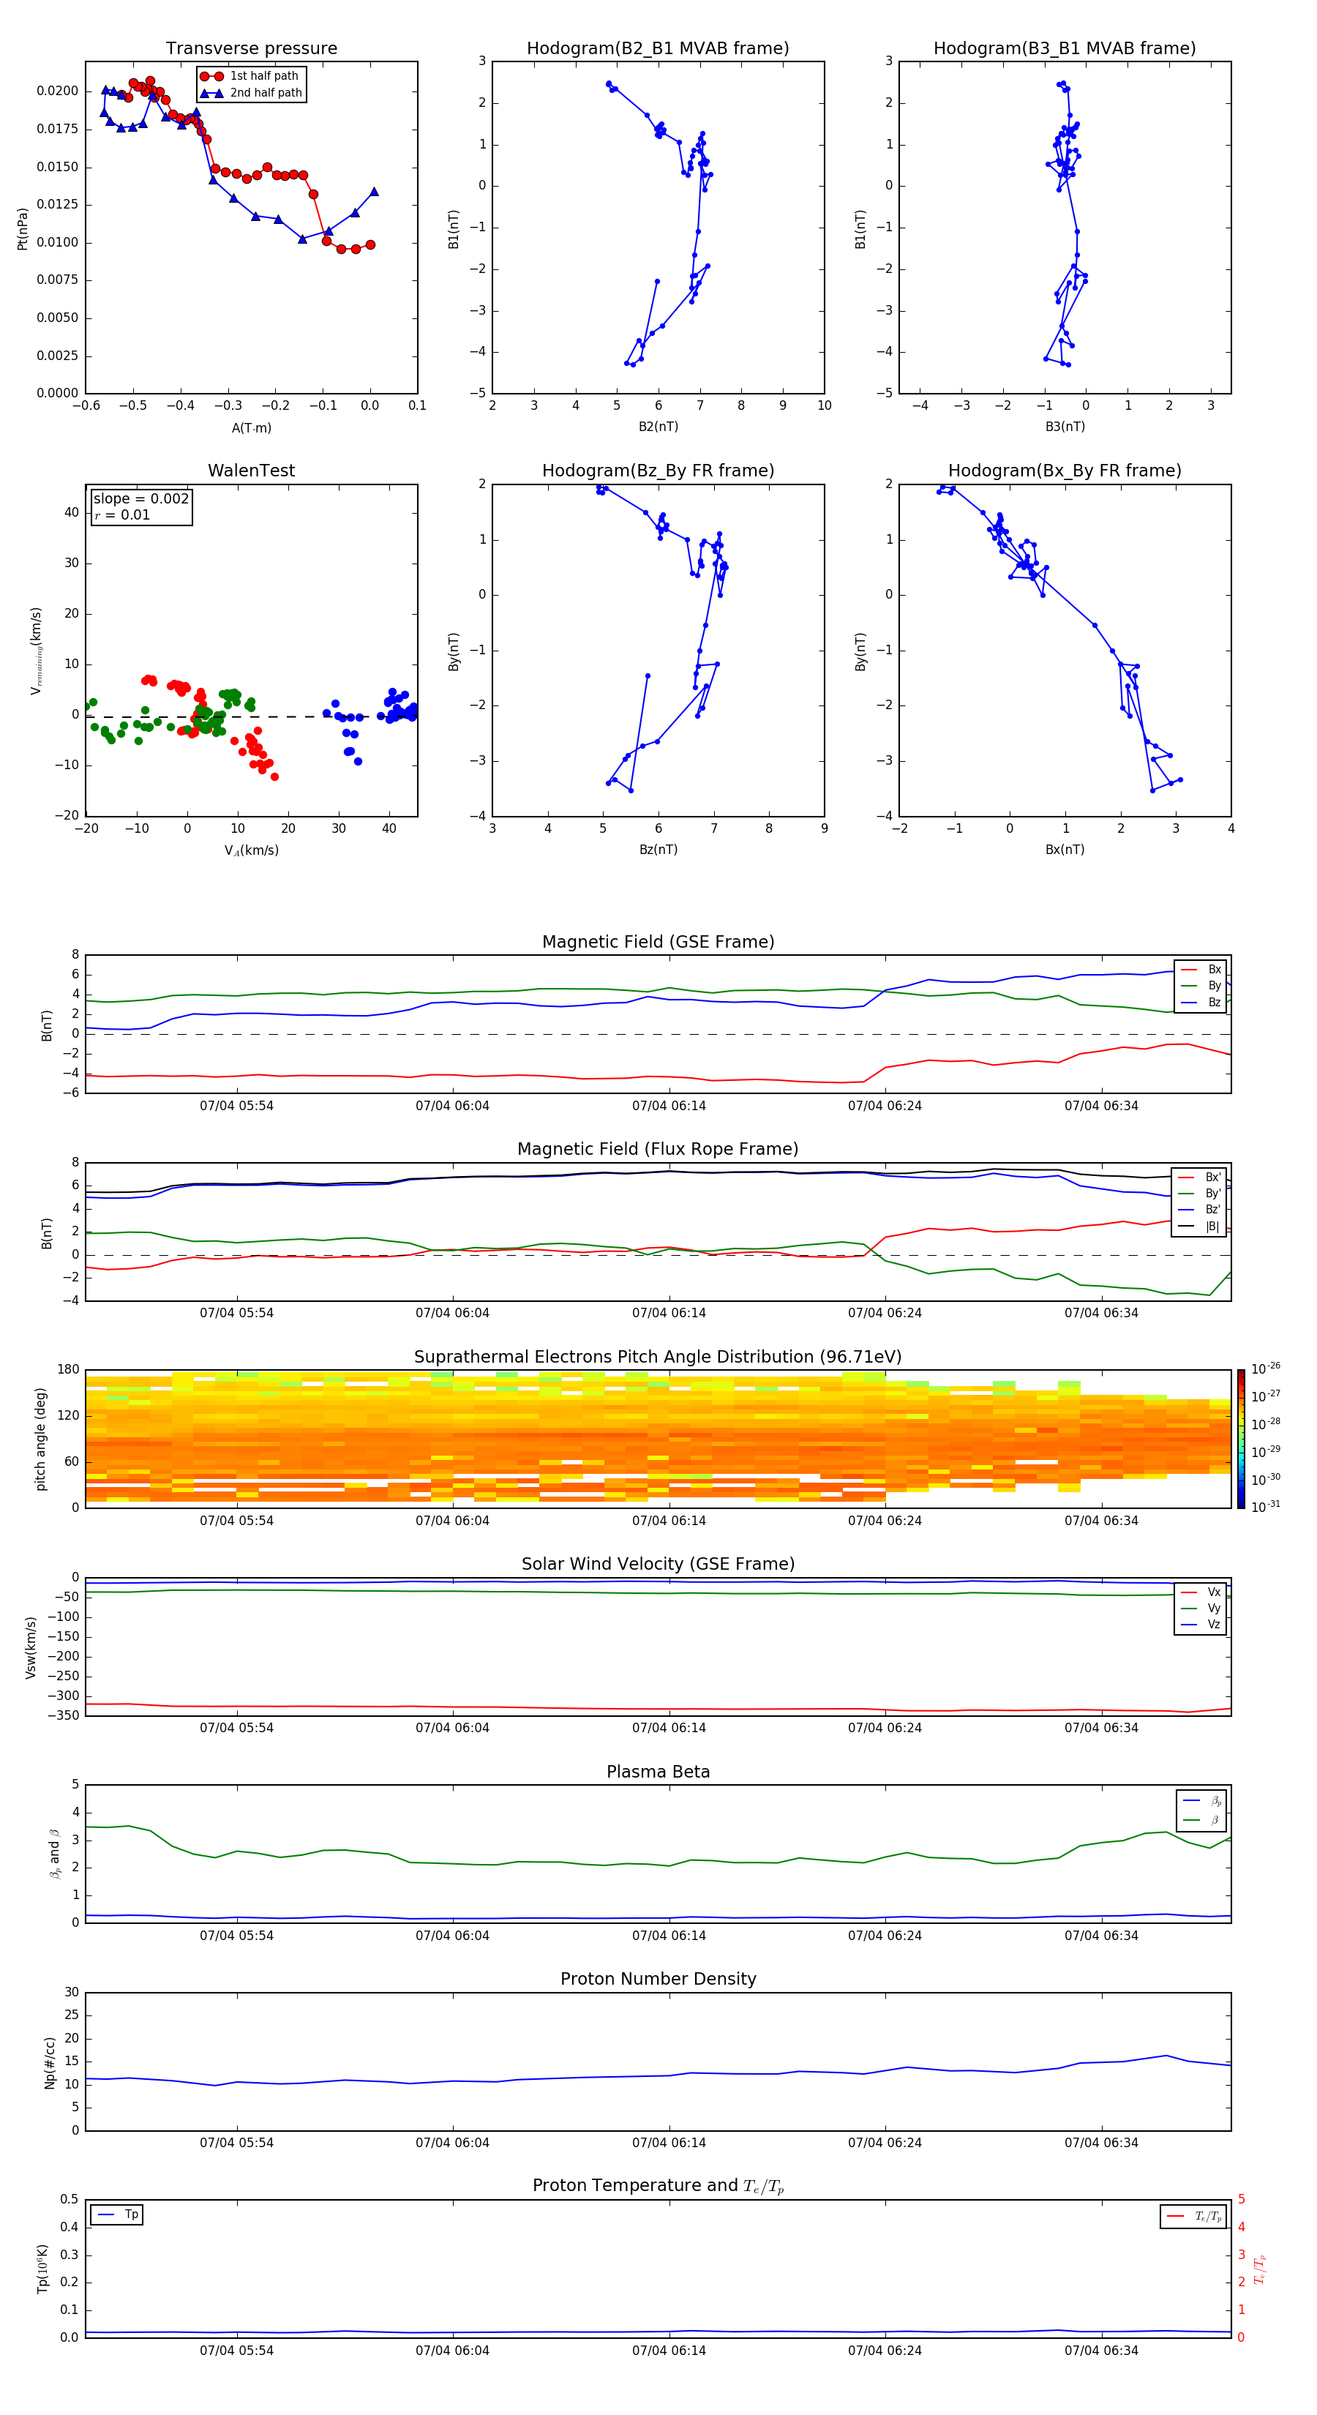Select the Bz' entry in Flux Rope legend
The image size is (1317, 2415).
1200,1210
